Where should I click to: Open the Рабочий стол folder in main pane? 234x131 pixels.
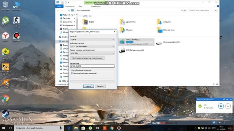(x=166, y=30)
